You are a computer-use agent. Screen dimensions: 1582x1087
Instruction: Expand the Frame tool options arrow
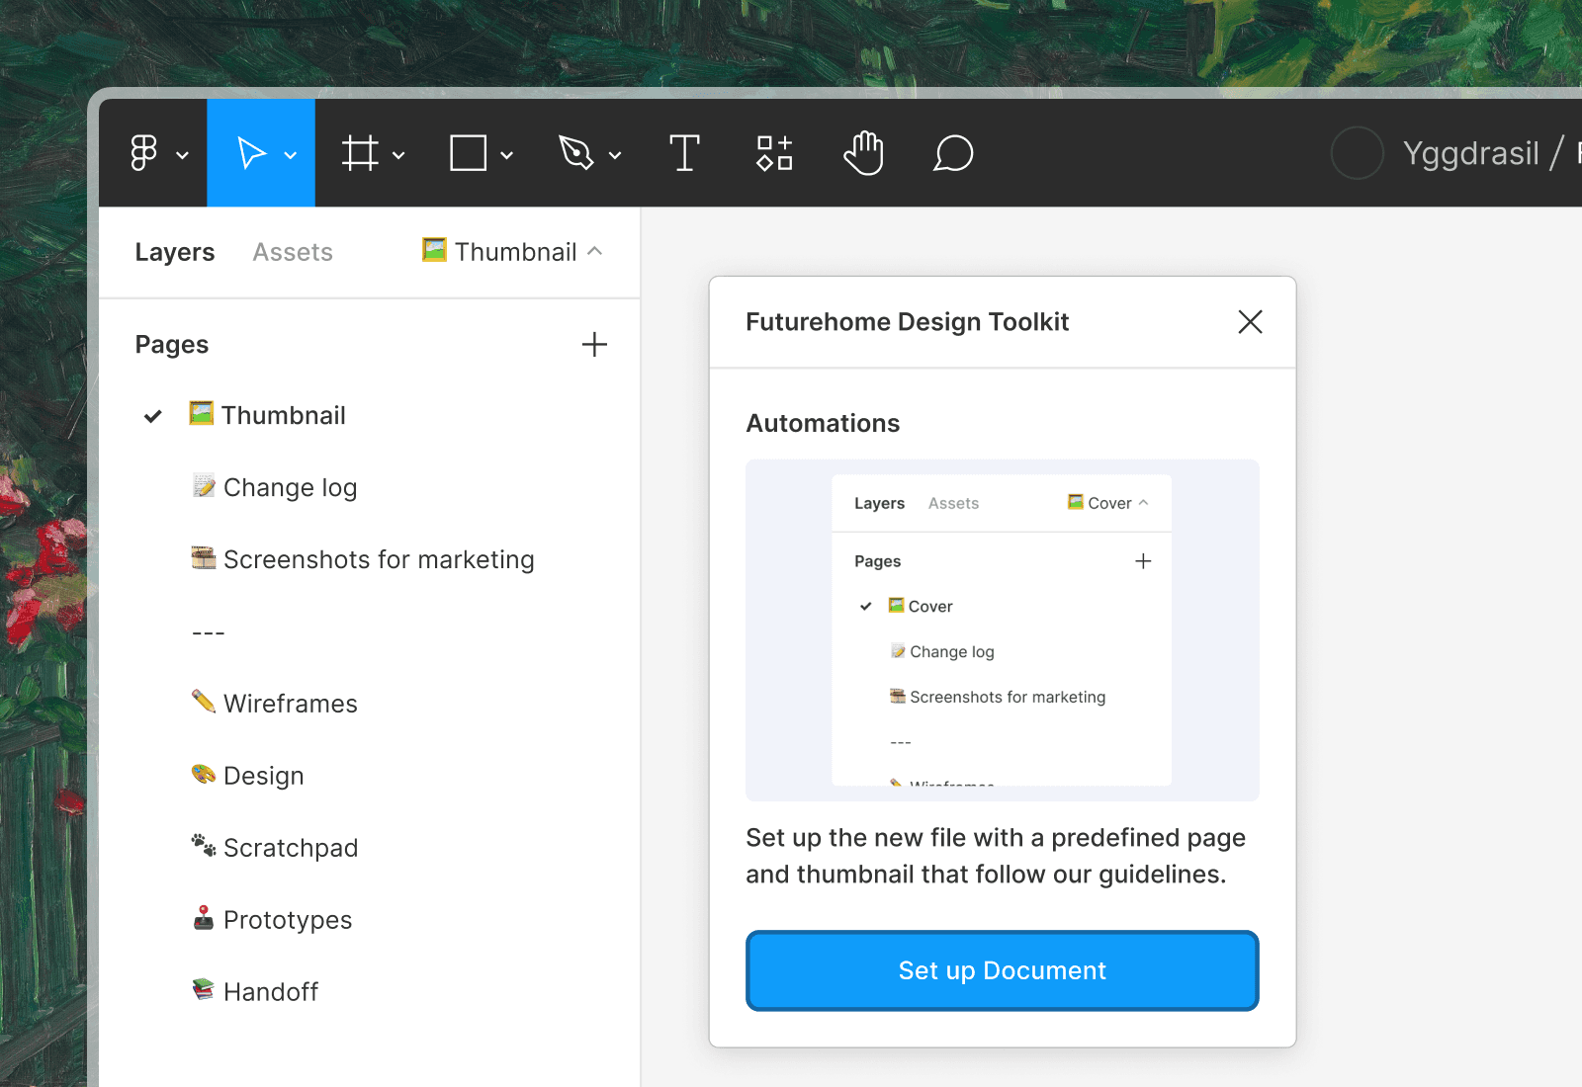[x=398, y=155]
